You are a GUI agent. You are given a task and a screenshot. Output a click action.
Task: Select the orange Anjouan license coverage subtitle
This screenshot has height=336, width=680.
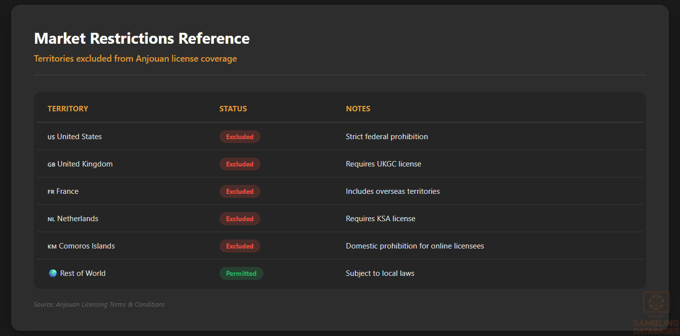tap(135, 59)
